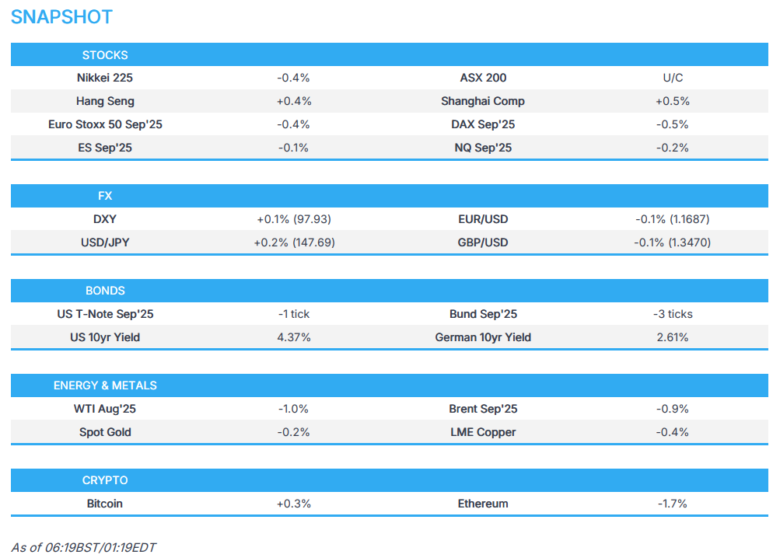Click the US 10yr Yield value 4.37%
The width and height of the screenshot is (780, 558).
(x=294, y=337)
